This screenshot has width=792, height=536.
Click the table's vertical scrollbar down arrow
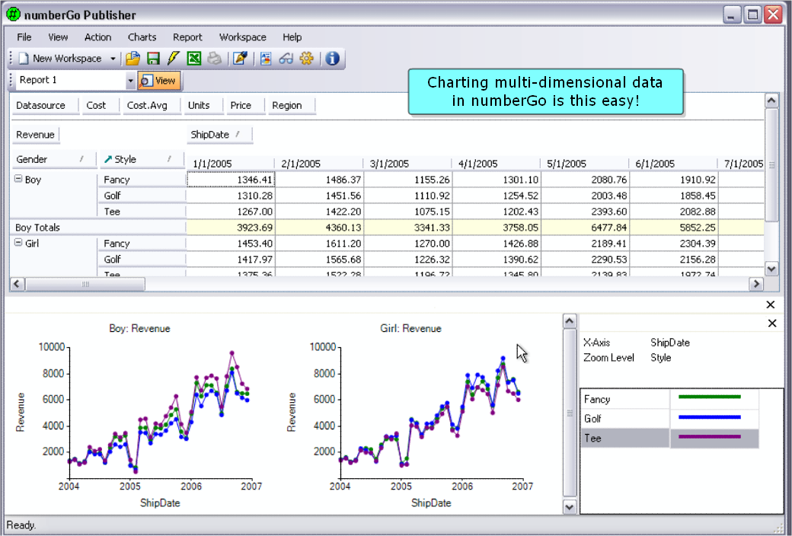[x=771, y=269]
